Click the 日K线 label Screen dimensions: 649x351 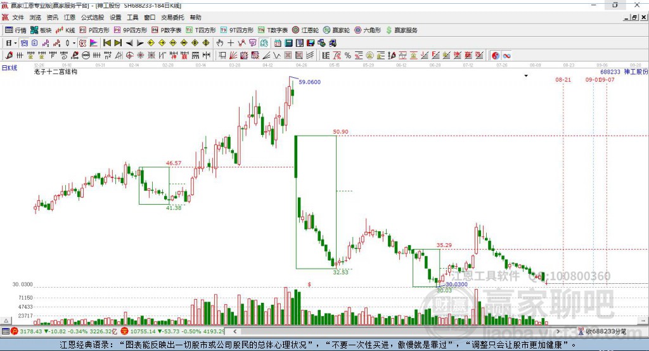pos(10,68)
